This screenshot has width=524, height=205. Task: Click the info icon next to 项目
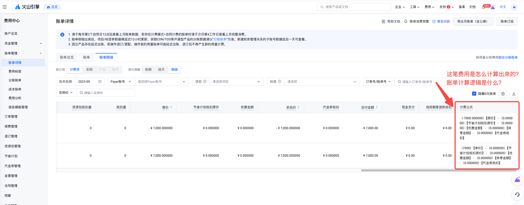click(205, 82)
